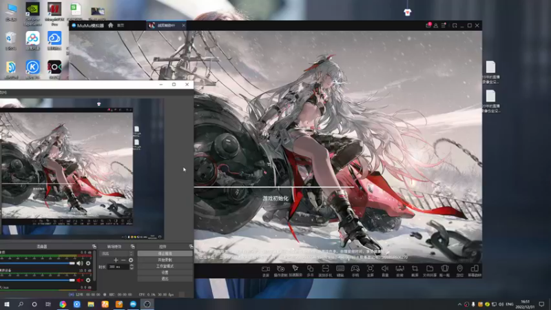Open Windows Task View
The image size is (551, 310).
[x=48, y=304]
